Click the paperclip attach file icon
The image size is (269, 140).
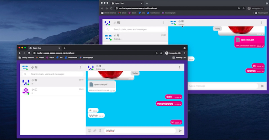[x=95, y=131]
